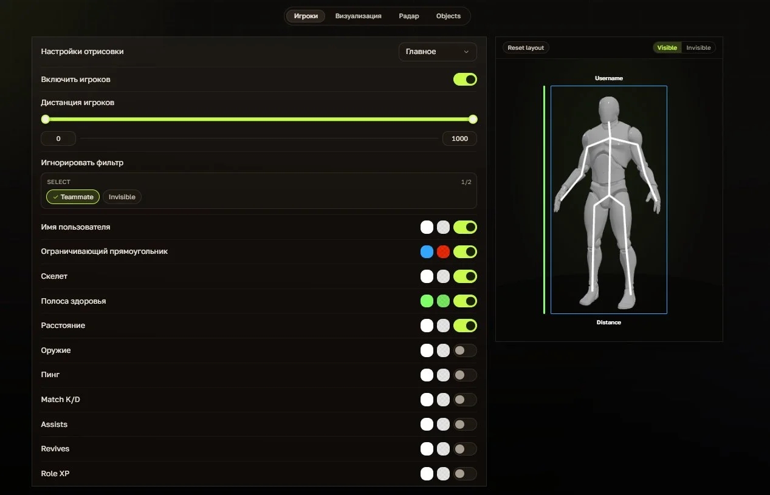Click the Reset layout button
Screen dimensions: 770x495
pos(526,47)
